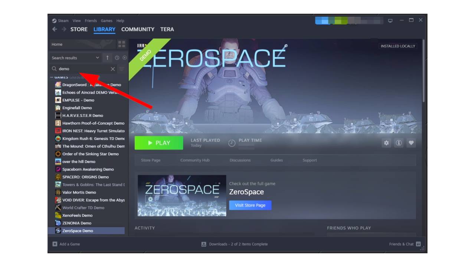Open the Guides link
This screenshot has width=475, height=267.
coord(276,160)
